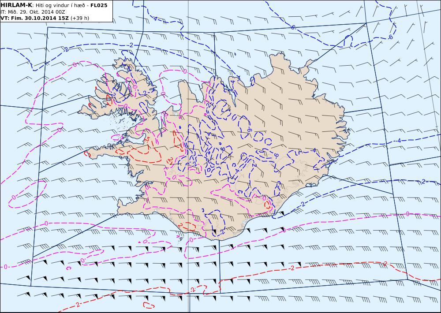This screenshot has width=441, height=313.
Task: Click the -4 label on the blue contour at the top edge
Action: click(155, 18)
